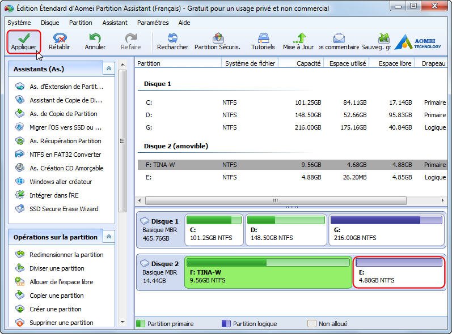The height and width of the screenshot is (334, 452).
Task: Apply pending operations with Appliquer
Action: 24,42
